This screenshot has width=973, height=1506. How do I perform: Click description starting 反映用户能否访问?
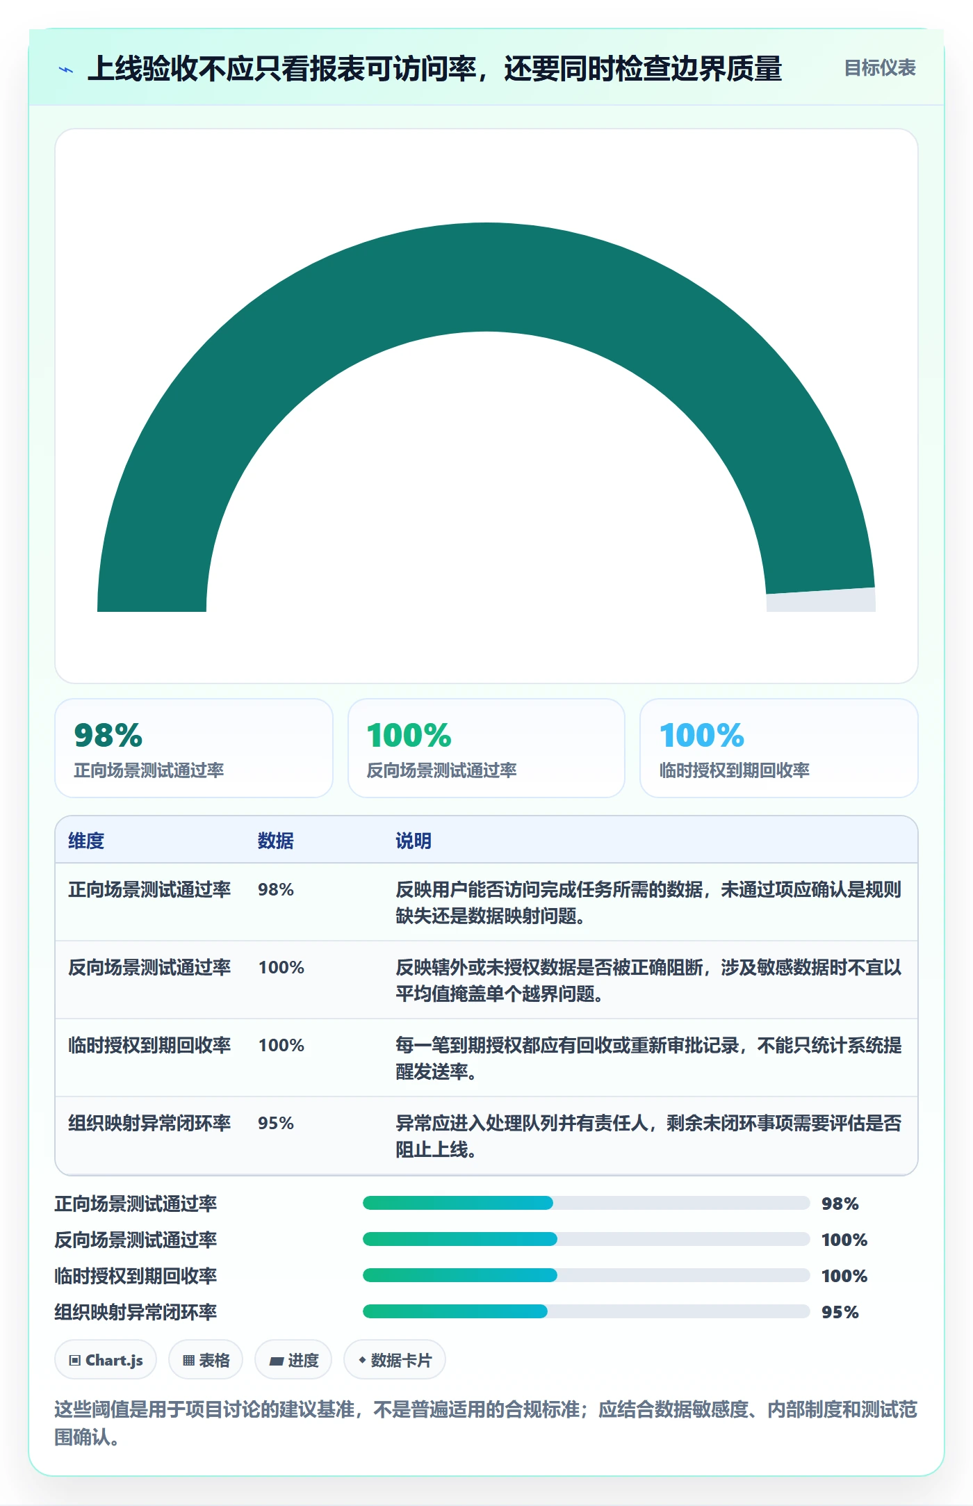648,902
